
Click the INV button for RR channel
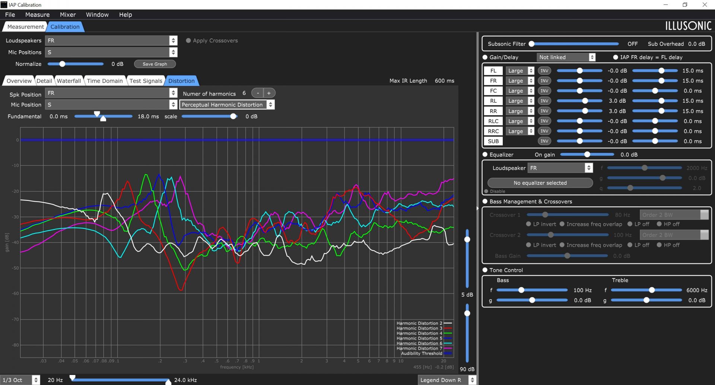(544, 111)
